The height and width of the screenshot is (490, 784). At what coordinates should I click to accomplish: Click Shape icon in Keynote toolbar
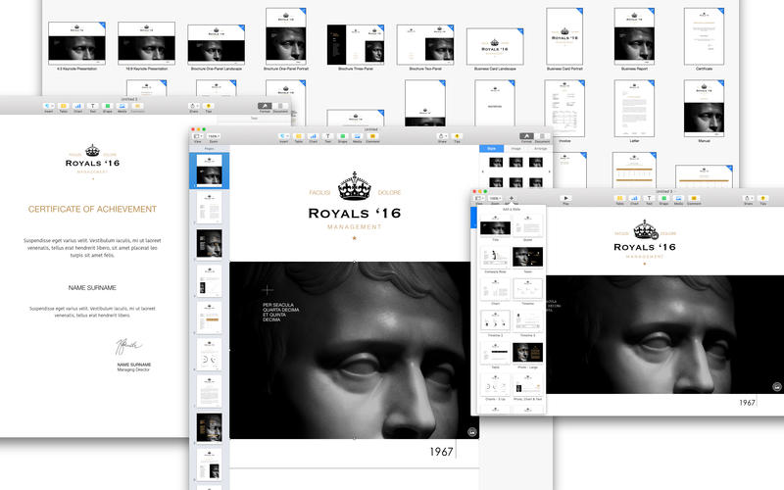663,198
